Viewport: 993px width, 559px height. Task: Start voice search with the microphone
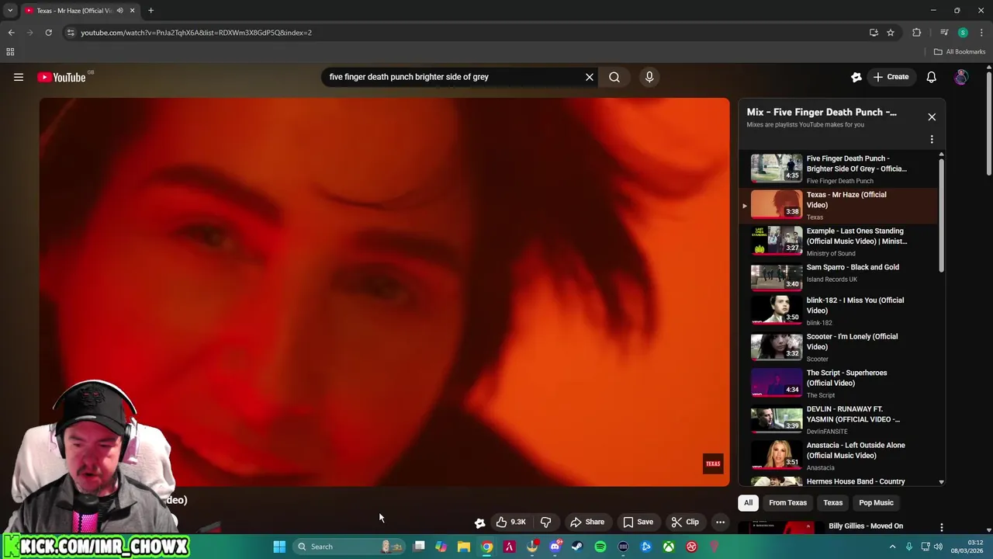pyautogui.click(x=649, y=77)
